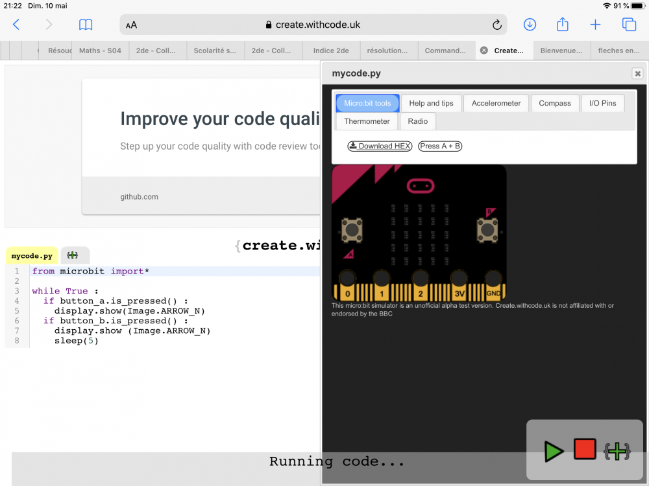
Task: Open Safari downloads icon
Action: point(530,25)
